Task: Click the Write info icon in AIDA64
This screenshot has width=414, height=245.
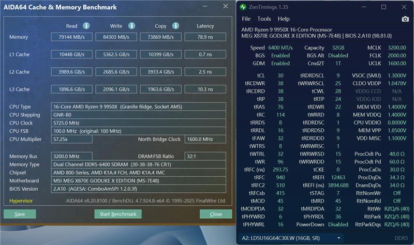Action: pyautogui.click(x=132, y=25)
